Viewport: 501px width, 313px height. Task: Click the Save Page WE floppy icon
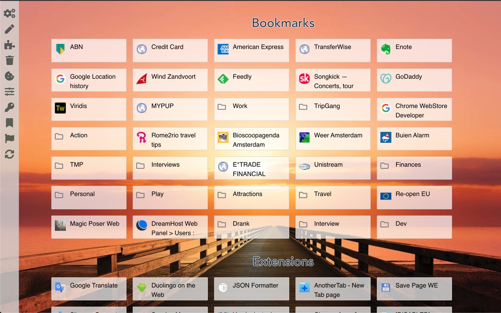click(386, 288)
